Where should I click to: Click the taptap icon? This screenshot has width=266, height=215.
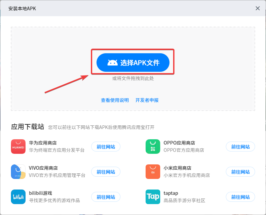[153, 197]
